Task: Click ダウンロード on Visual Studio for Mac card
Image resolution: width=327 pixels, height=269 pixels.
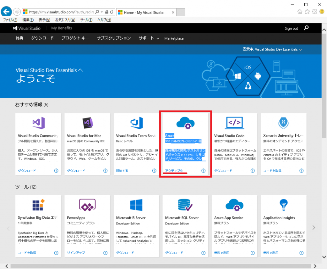Action: pos(76,171)
